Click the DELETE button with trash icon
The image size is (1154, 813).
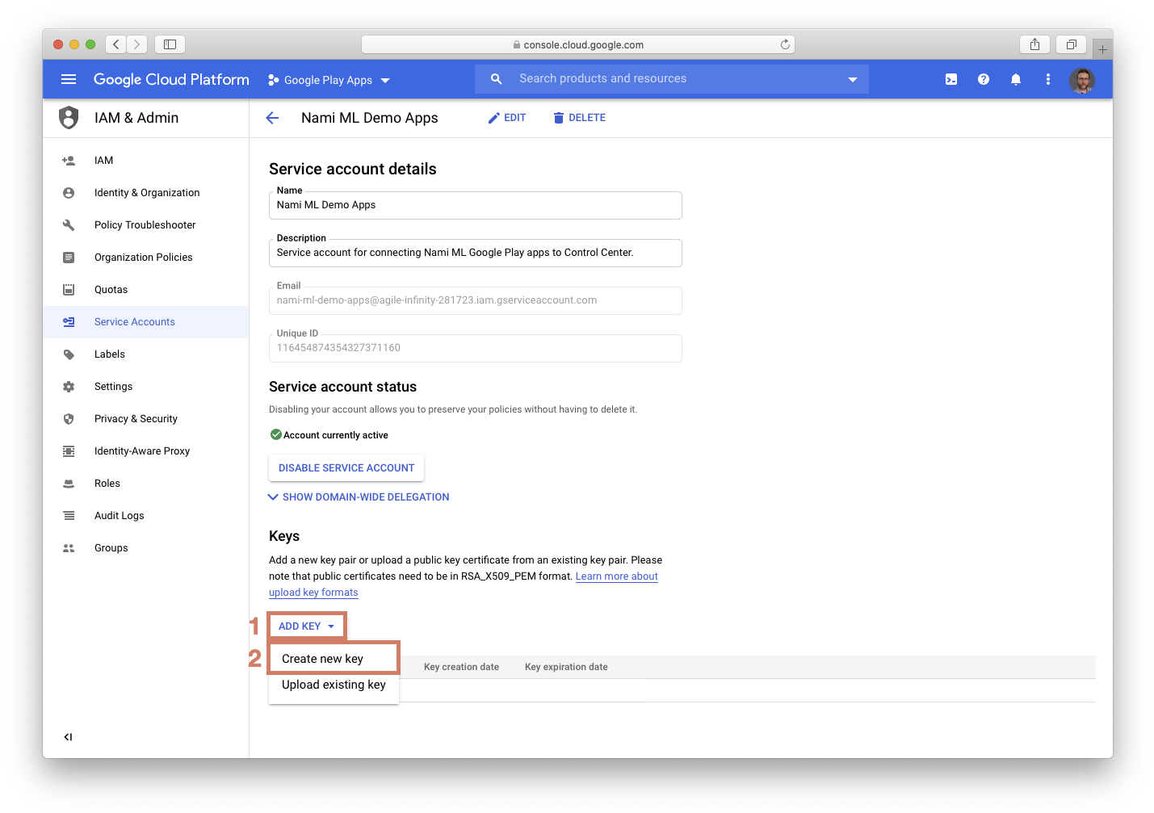580,118
